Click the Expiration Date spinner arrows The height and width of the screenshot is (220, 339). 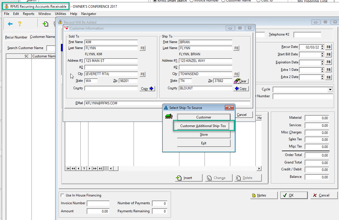coord(322,63)
